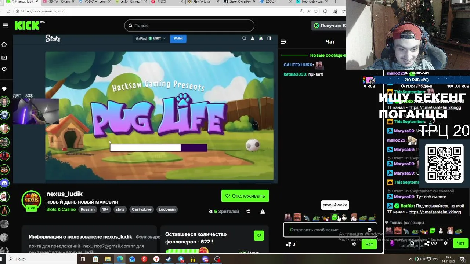This screenshot has width=470, height=264.
Task: Open File Explorer from taskbar
Action: click(108, 259)
